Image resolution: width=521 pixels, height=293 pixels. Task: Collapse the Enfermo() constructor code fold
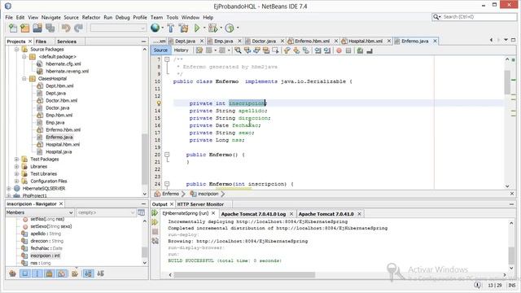(167, 155)
